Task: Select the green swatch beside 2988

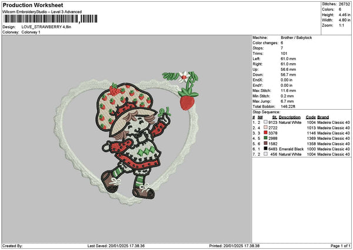Action: click(266, 138)
